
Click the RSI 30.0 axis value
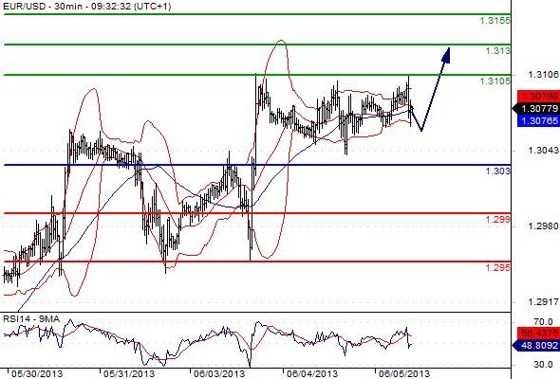pos(543,365)
